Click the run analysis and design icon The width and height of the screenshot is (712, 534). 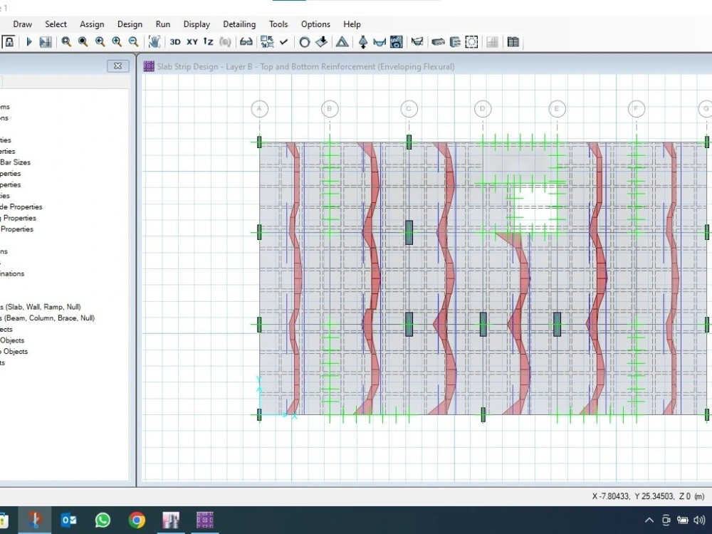[x=46, y=42]
